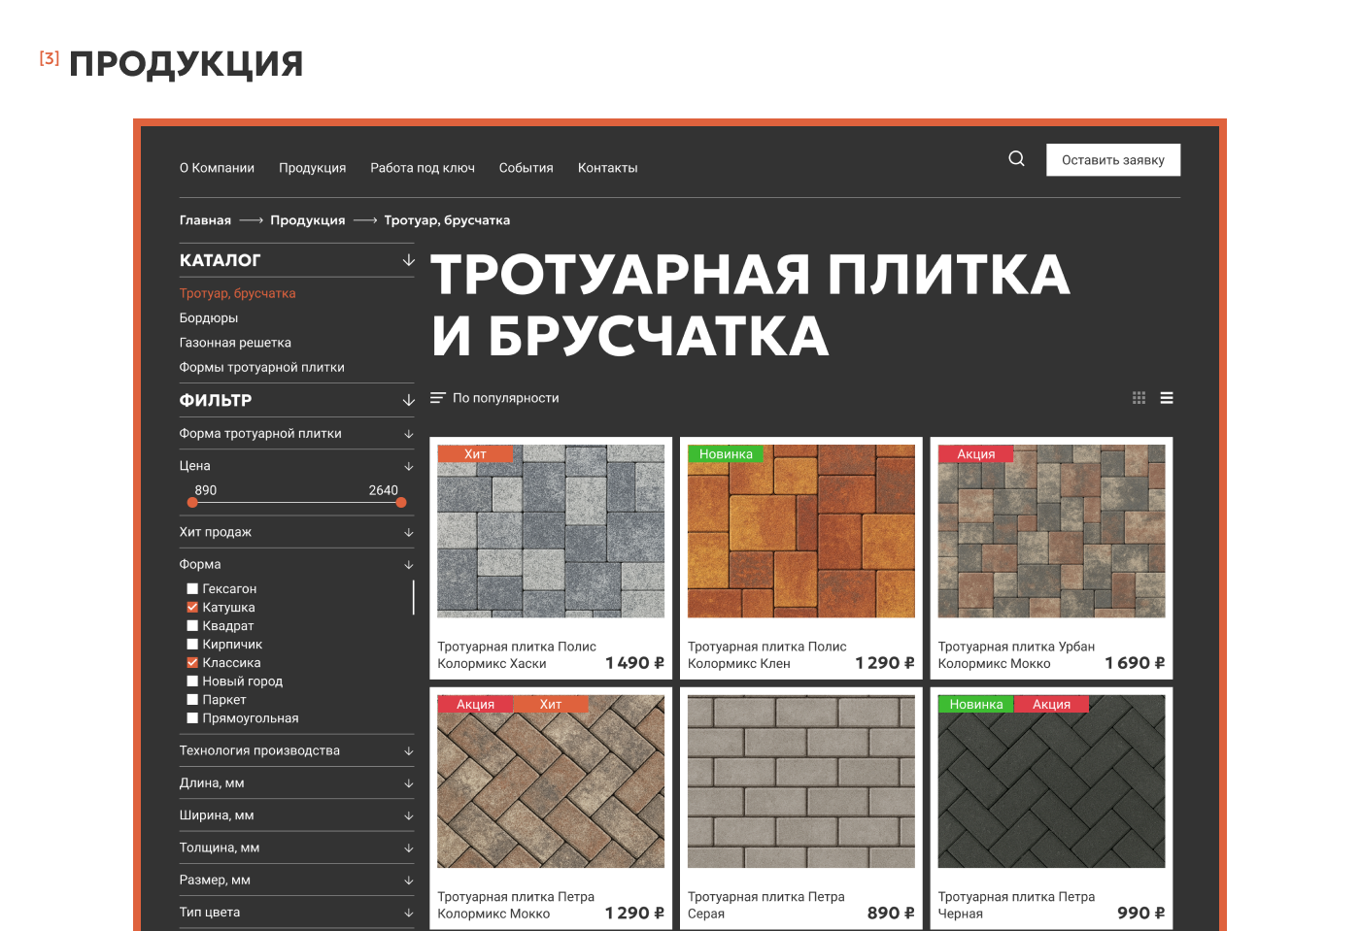Select Формы тротуарной плитки category
Screen dimensions: 1360x931
261,368
